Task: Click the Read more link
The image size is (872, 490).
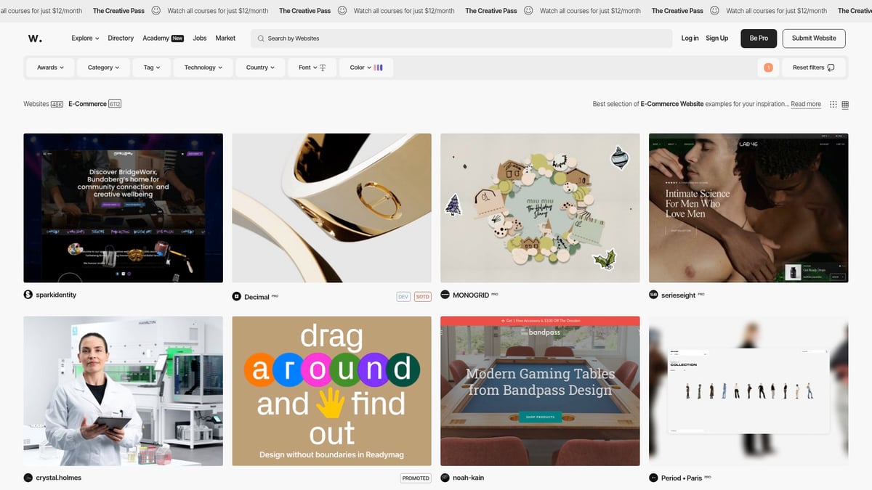Action: click(x=805, y=104)
